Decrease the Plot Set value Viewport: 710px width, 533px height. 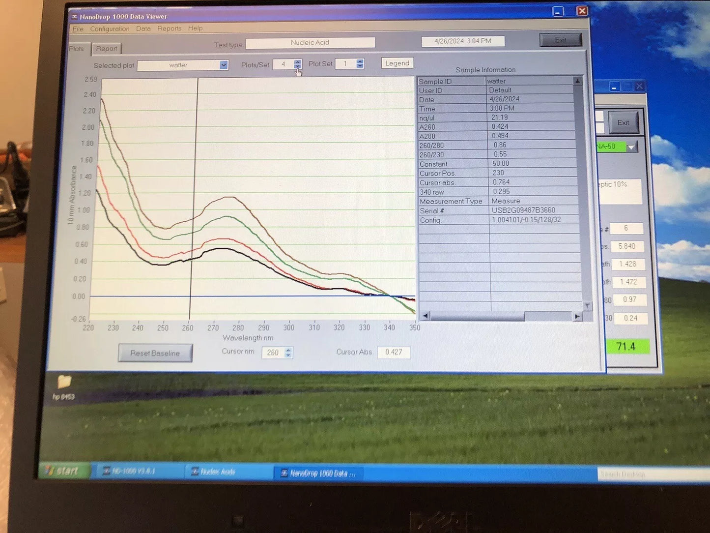360,66
